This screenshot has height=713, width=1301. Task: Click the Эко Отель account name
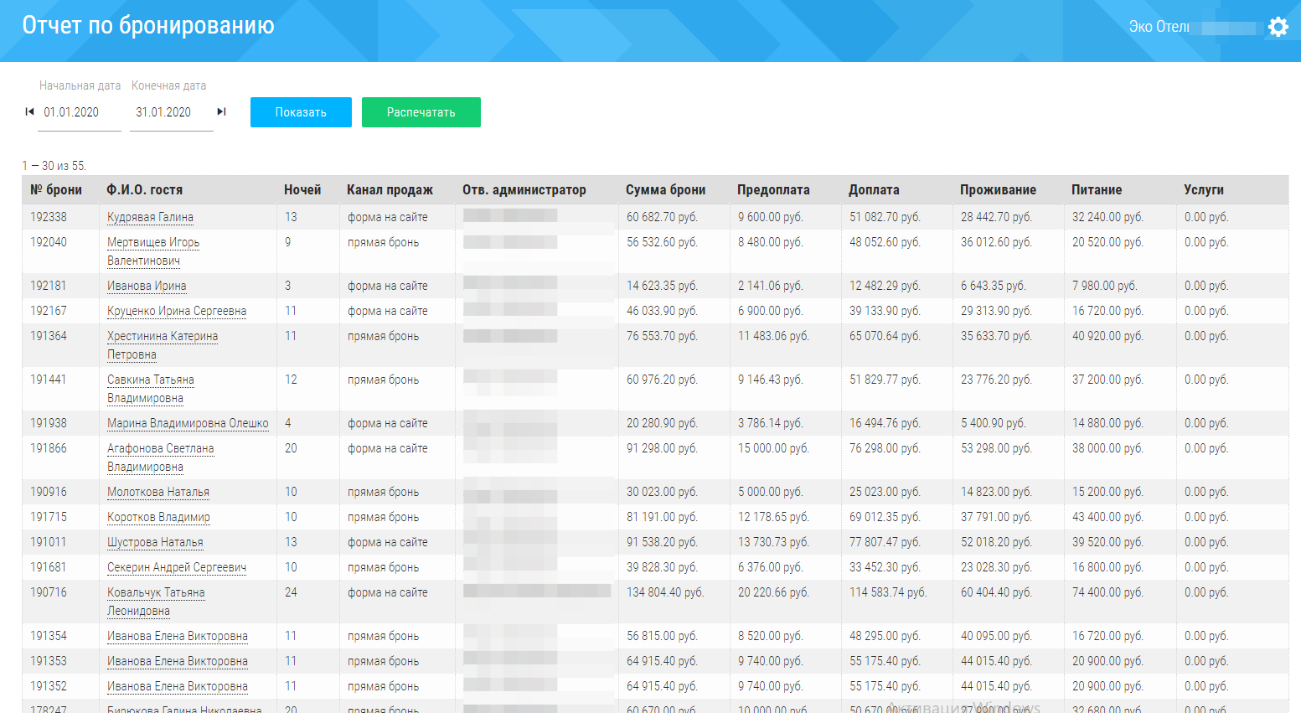[x=1159, y=27]
